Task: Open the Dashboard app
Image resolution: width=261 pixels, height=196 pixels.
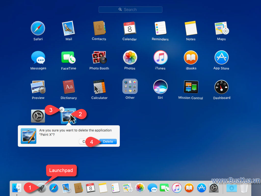Action: pos(221,87)
